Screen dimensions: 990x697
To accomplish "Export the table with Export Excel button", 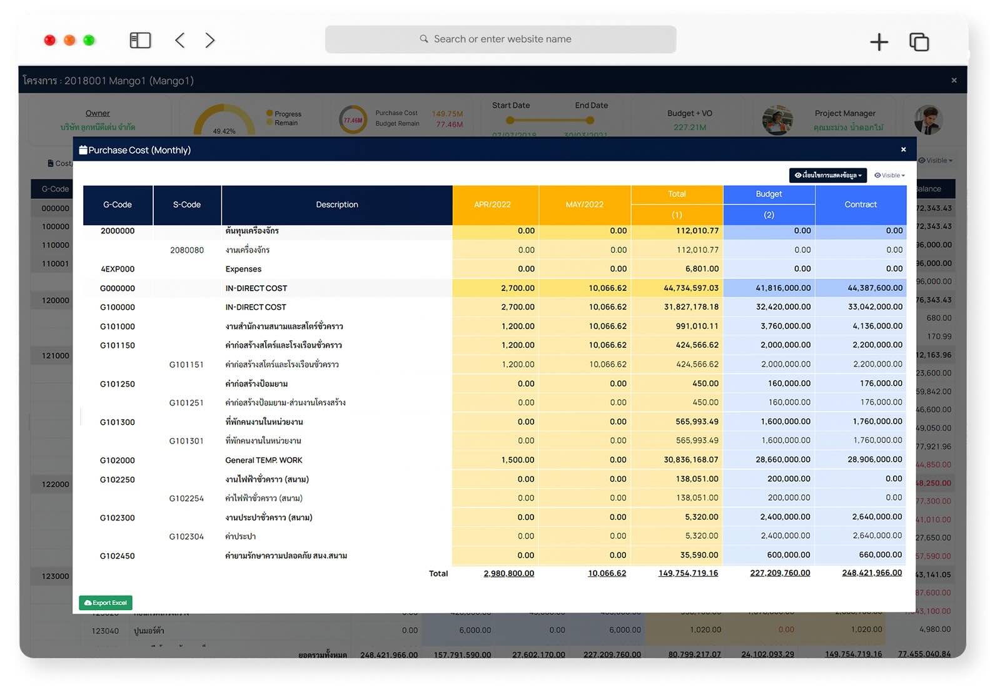I will (x=106, y=603).
